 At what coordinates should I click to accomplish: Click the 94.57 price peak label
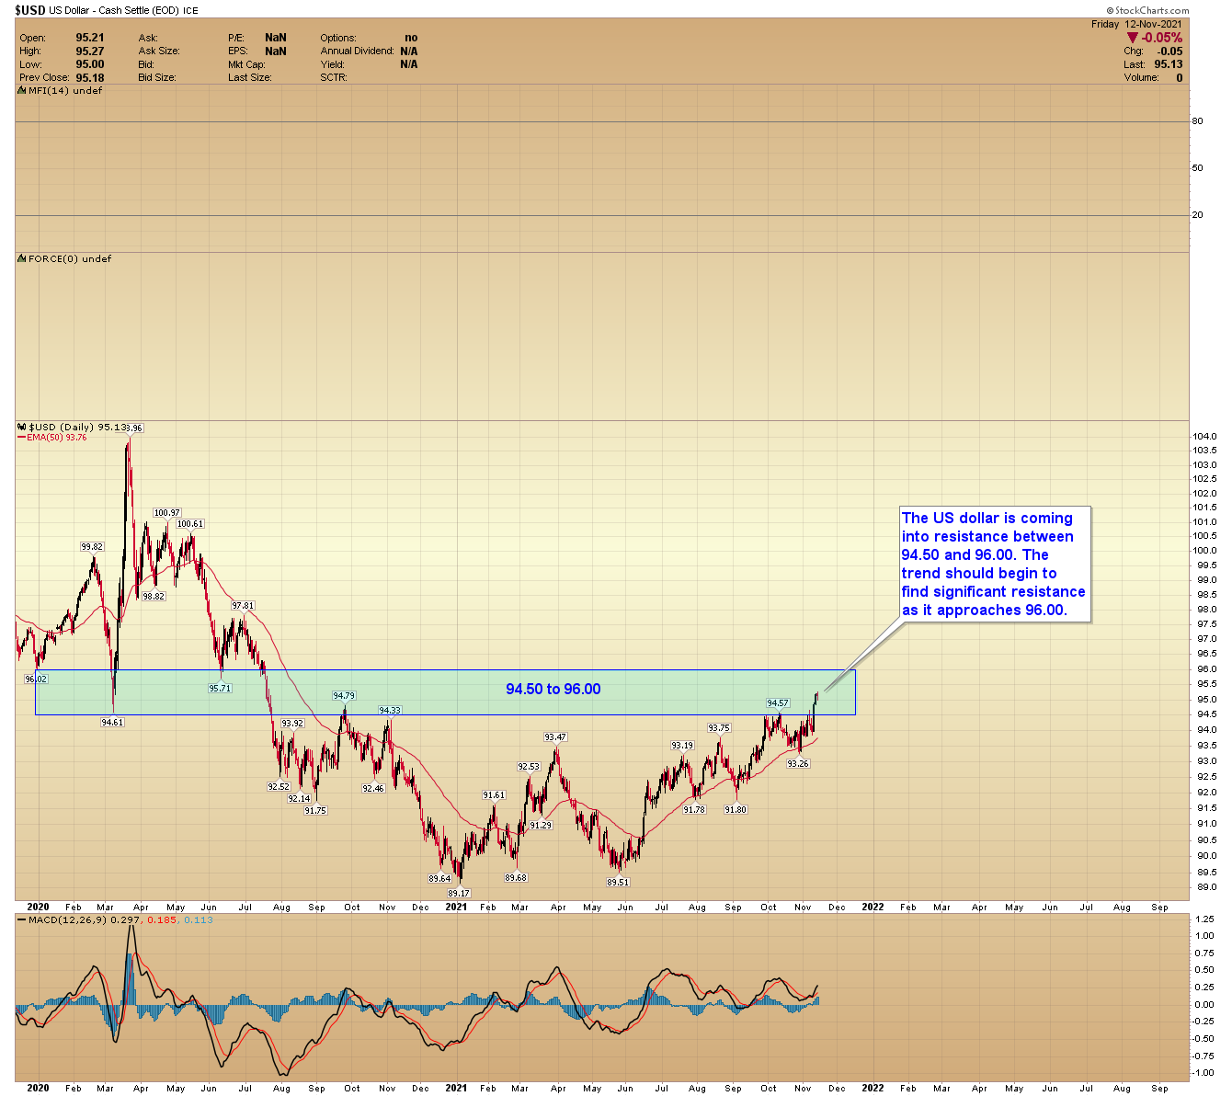pyautogui.click(x=778, y=703)
